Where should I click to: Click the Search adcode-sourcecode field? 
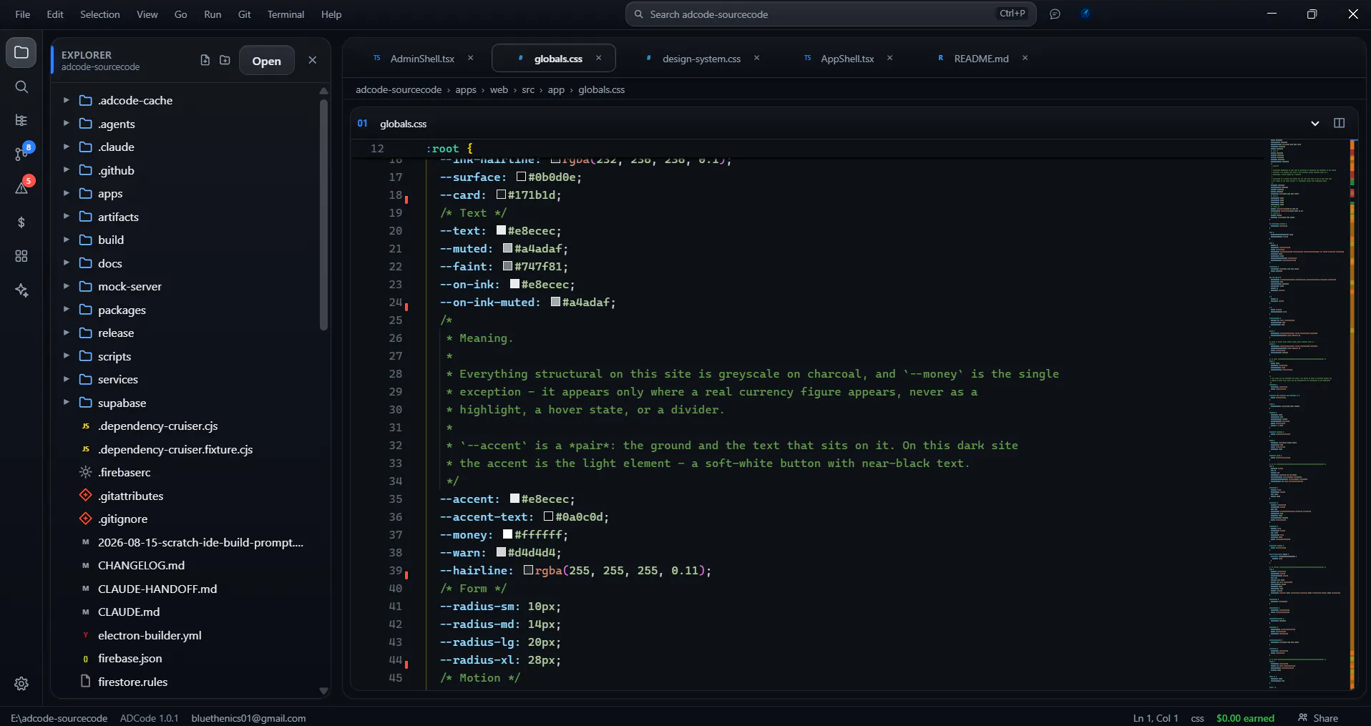[x=830, y=14]
